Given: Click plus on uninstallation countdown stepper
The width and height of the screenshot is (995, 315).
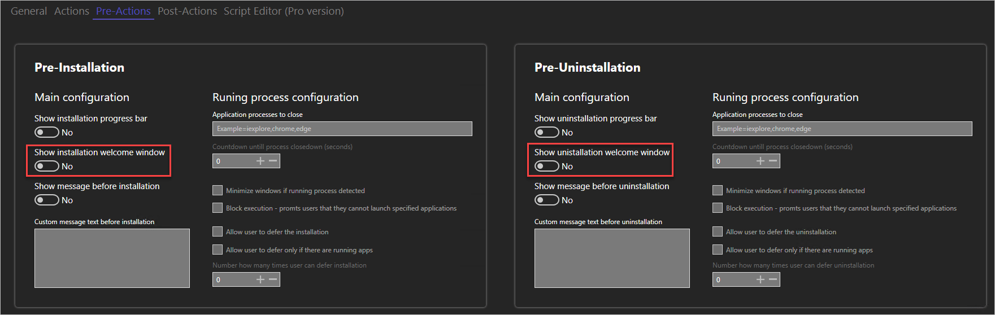Looking at the screenshot, I should (761, 161).
